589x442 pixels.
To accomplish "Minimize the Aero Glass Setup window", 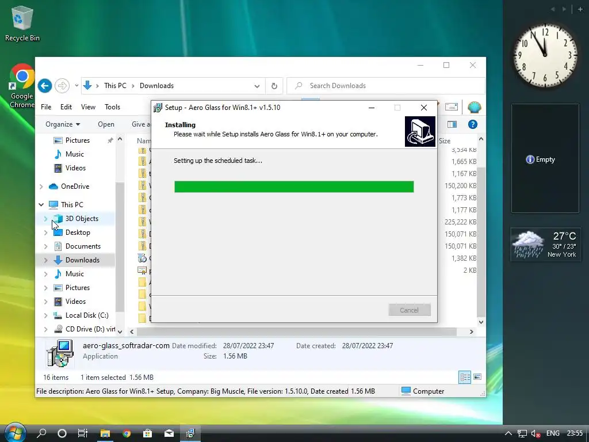I will pos(372,108).
